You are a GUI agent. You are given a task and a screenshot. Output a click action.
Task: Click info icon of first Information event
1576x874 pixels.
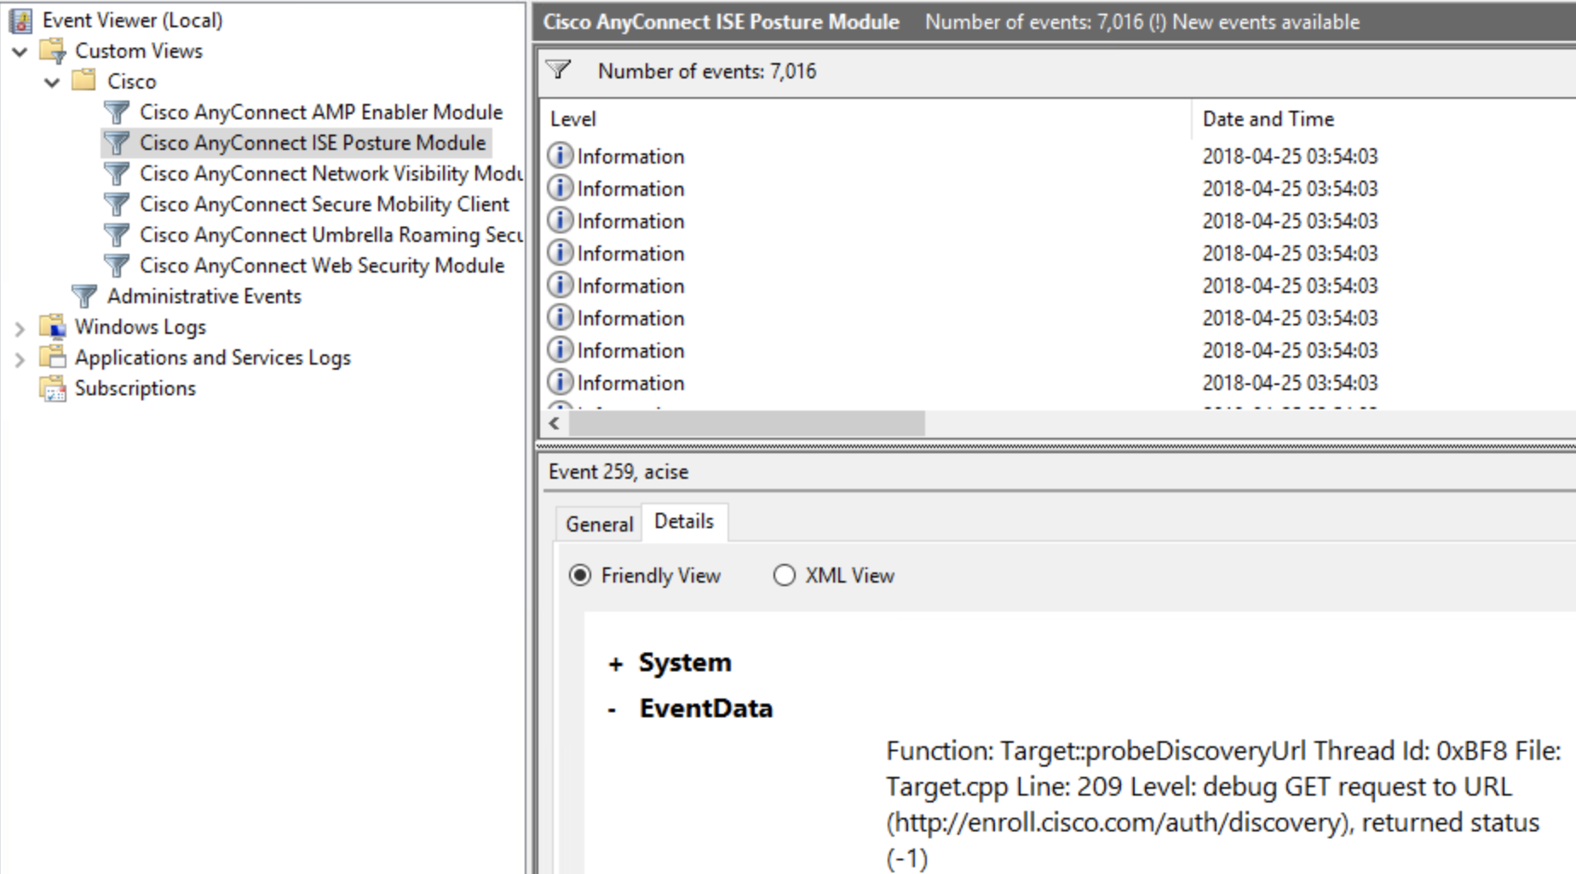560,156
